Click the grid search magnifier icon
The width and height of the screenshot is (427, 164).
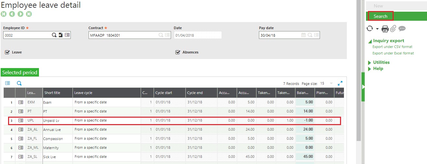click(x=19, y=83)
